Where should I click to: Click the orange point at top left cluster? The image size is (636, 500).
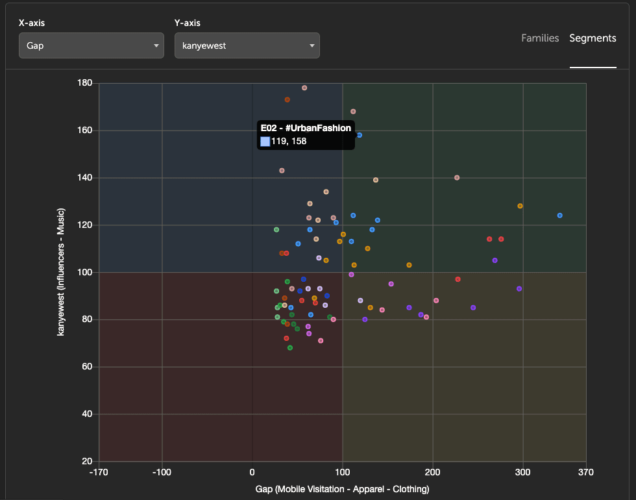[287, 100]
